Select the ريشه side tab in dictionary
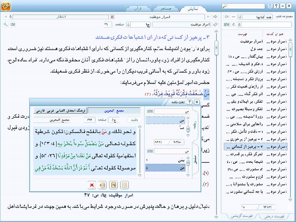296x222 pixels. (x=195, y=125)
